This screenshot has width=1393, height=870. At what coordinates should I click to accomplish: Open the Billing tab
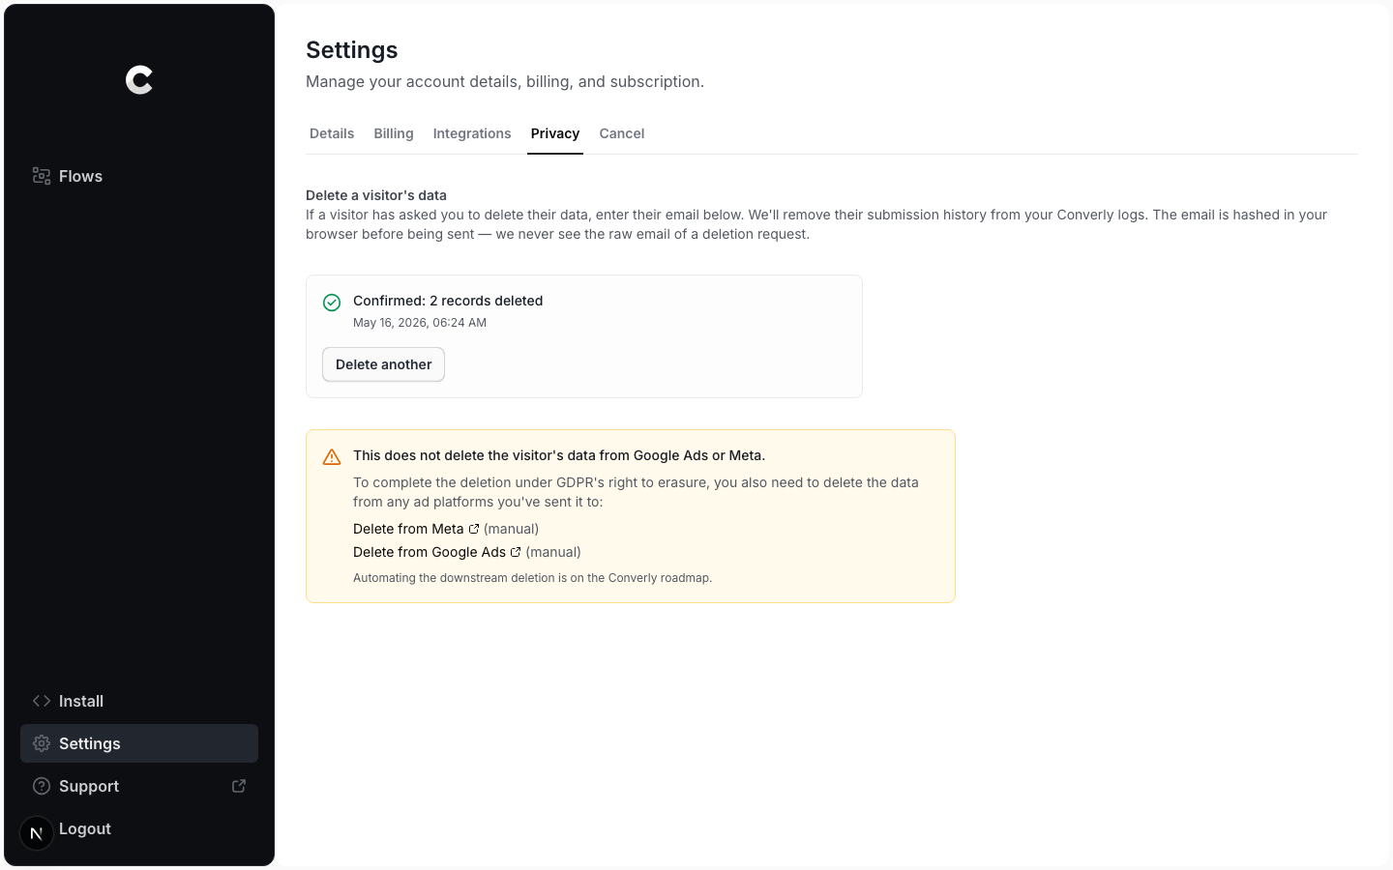[394, 133]
